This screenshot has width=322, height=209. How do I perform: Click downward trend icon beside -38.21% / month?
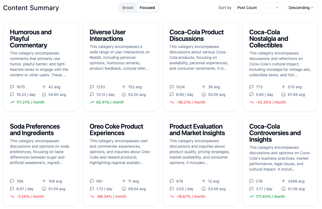[x=172, y=102]
